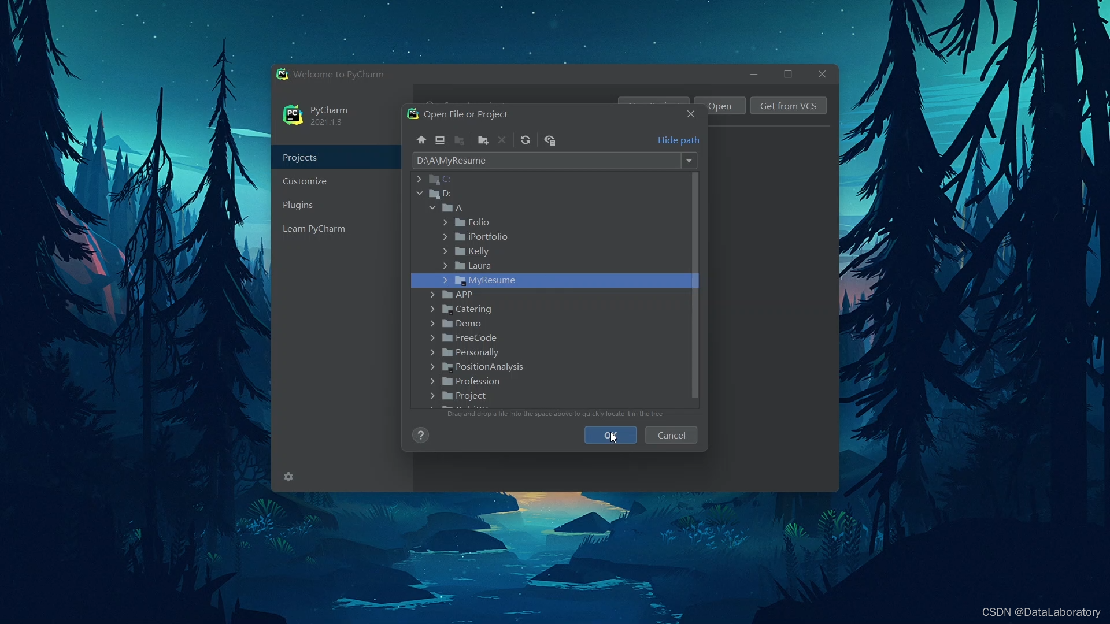
Task: Click the path input field D:\A\MyResume
Action: (547, 161)
